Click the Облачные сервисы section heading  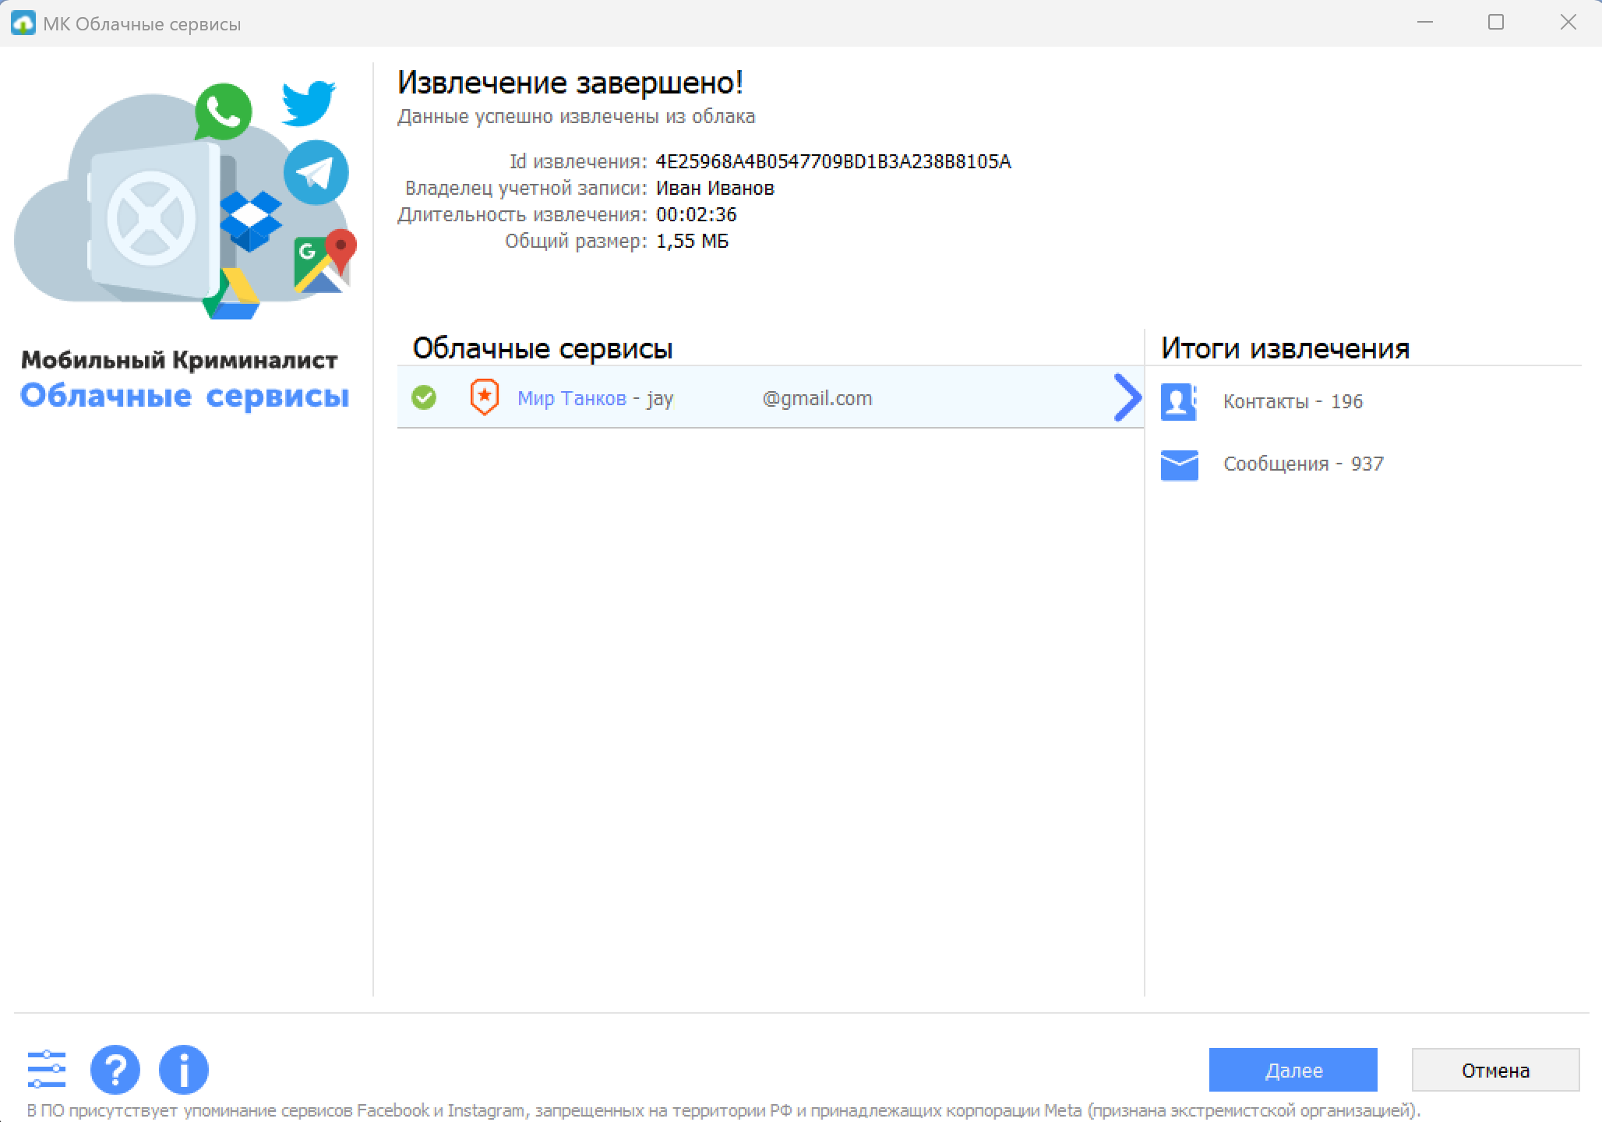point(542,348)
